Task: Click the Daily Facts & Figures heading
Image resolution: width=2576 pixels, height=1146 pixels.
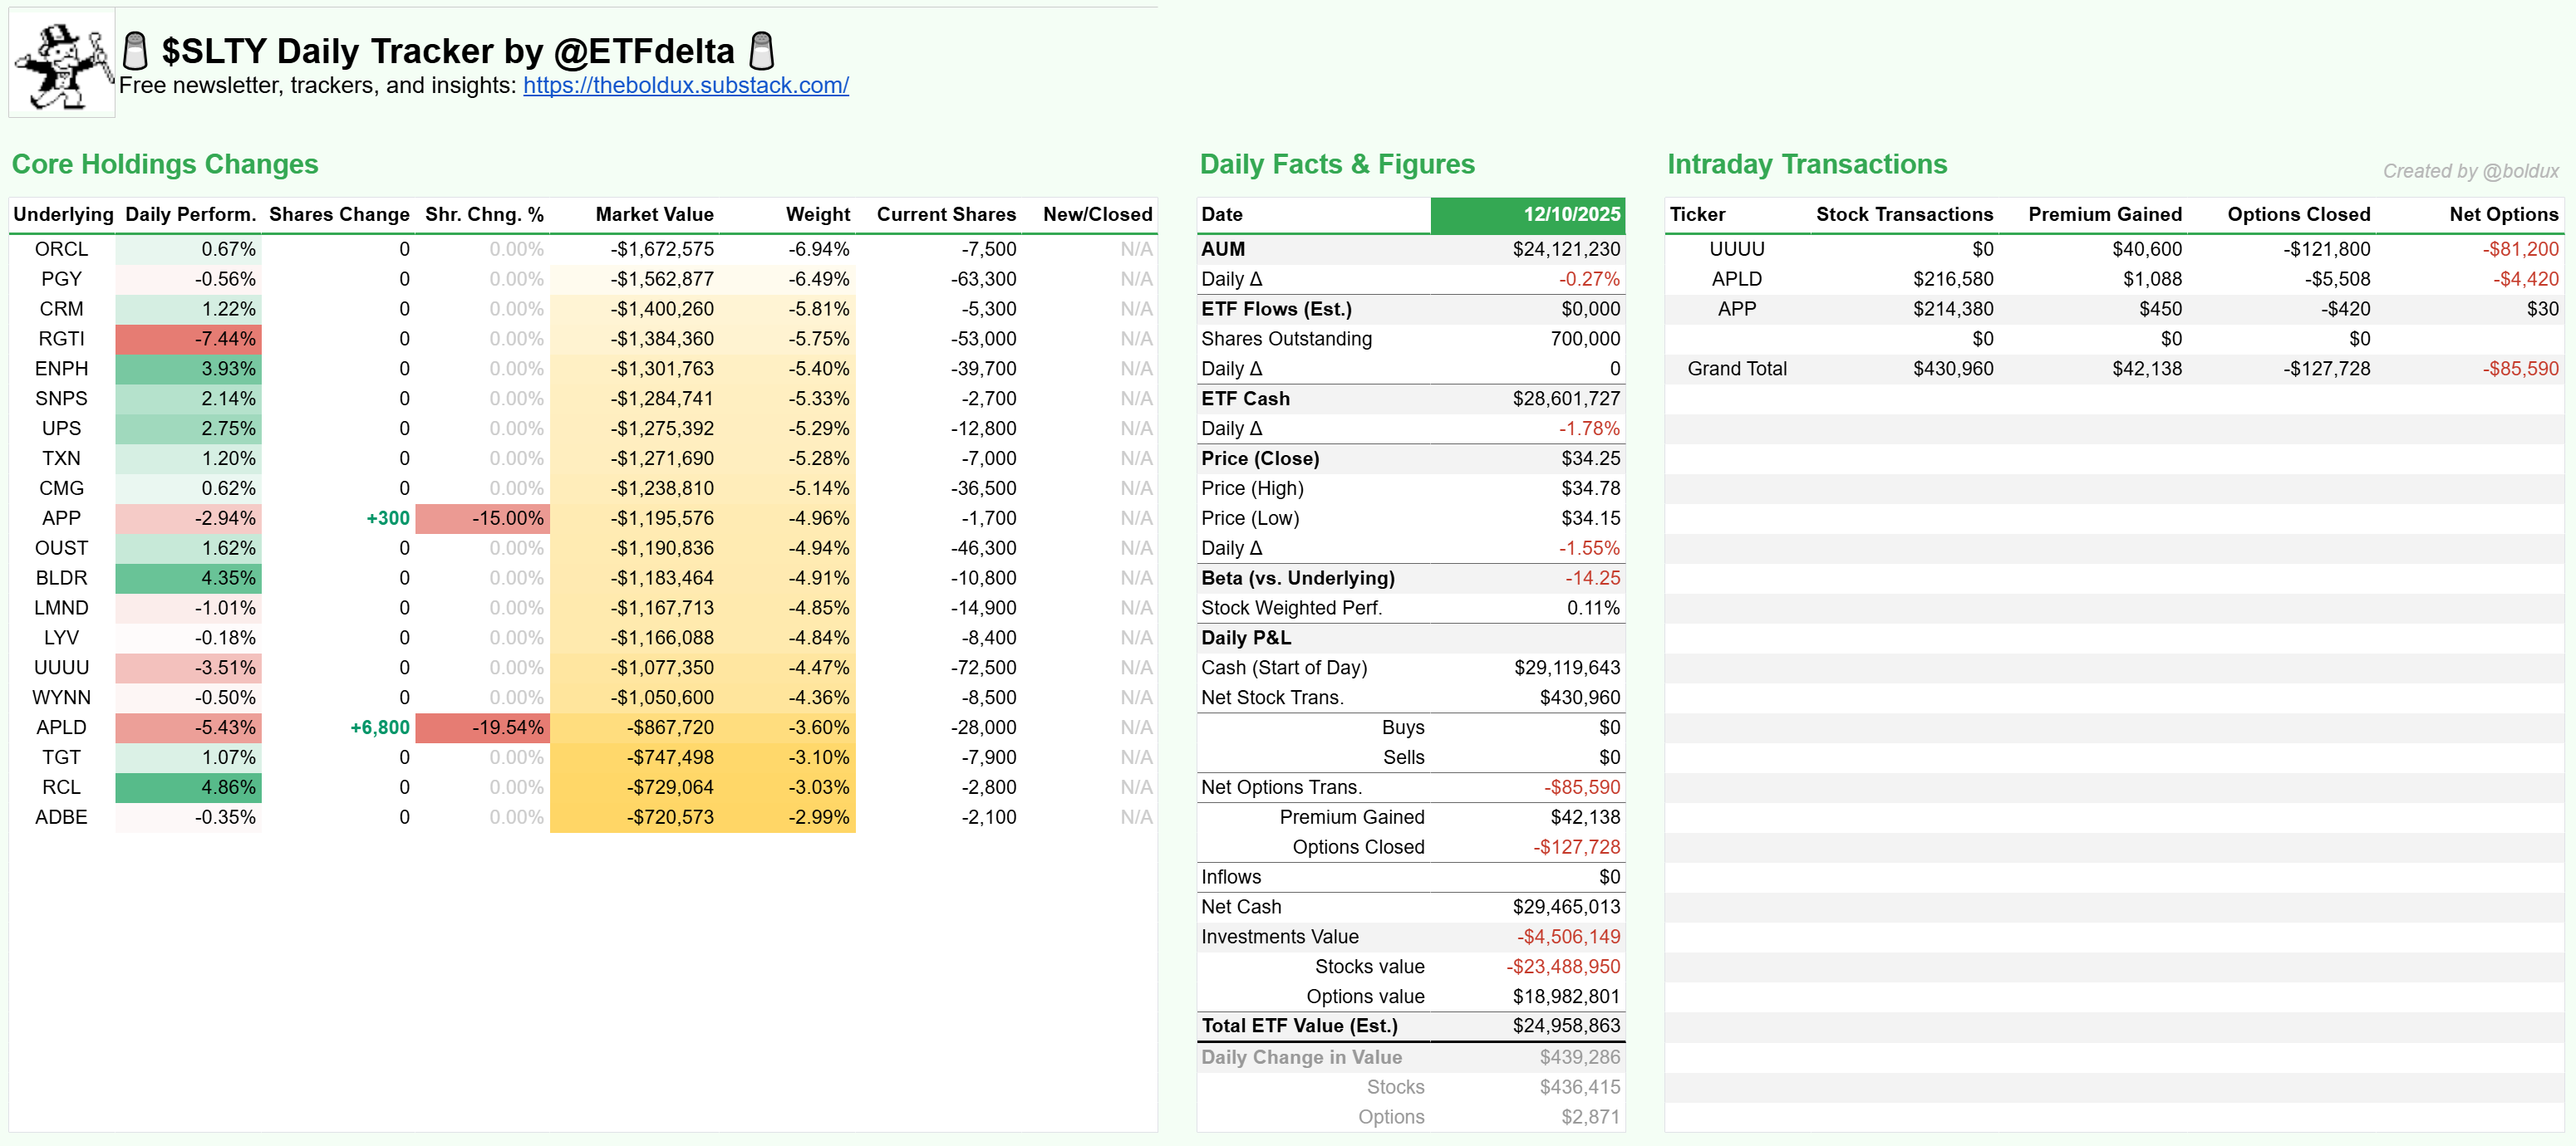Action: tap(1336, 164)
